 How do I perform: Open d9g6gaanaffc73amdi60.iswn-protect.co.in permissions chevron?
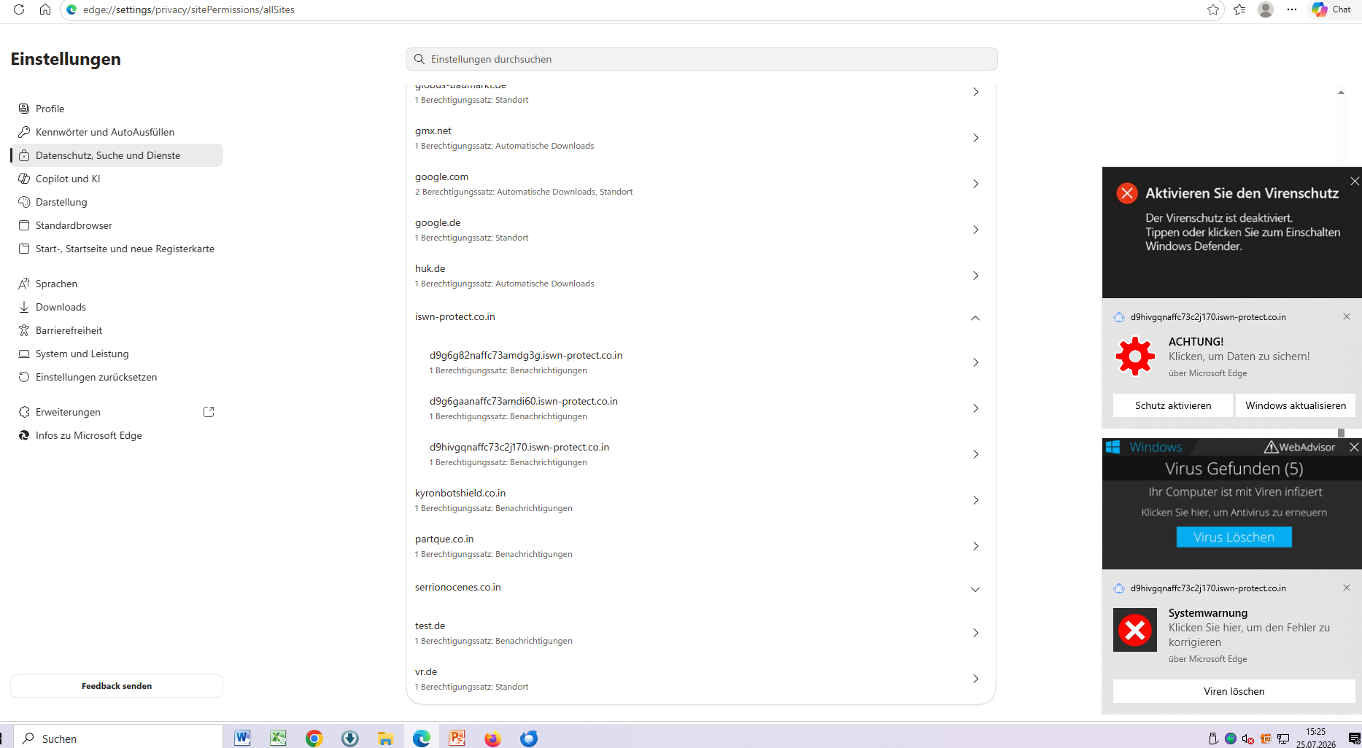click(x=975, y=408)
